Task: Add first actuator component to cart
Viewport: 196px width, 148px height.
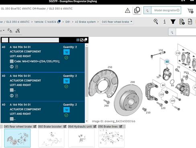Action: pyautogui.click(x=66, y=52)
